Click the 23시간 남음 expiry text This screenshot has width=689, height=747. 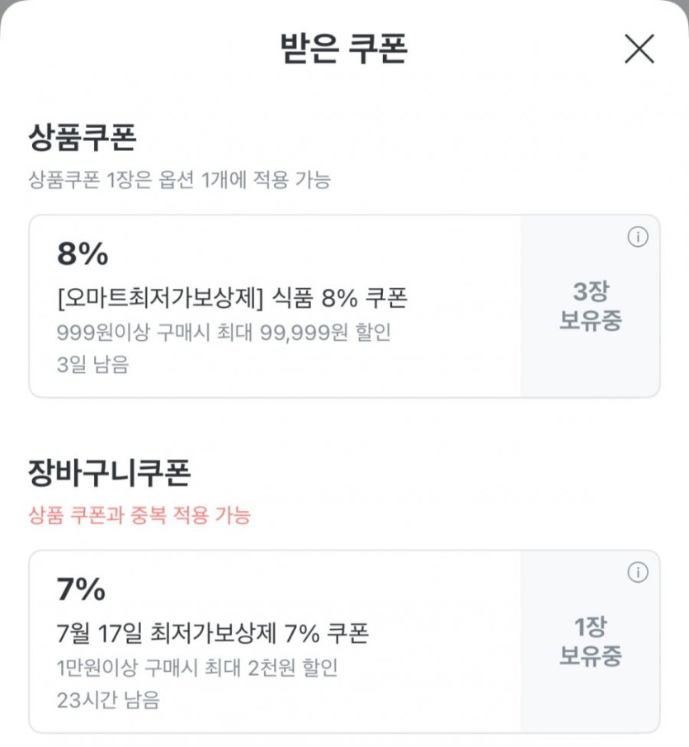coord(108,701)
